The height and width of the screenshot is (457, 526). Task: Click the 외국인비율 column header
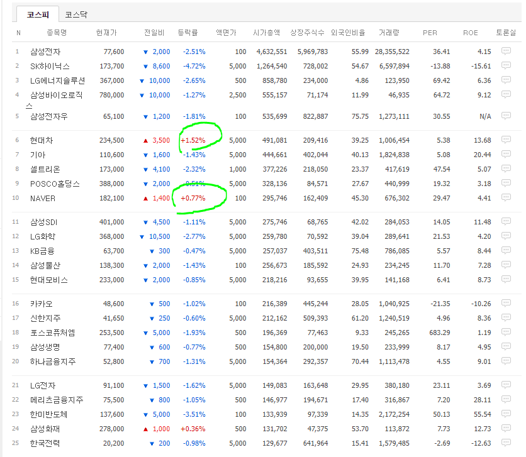click(348, 33)
